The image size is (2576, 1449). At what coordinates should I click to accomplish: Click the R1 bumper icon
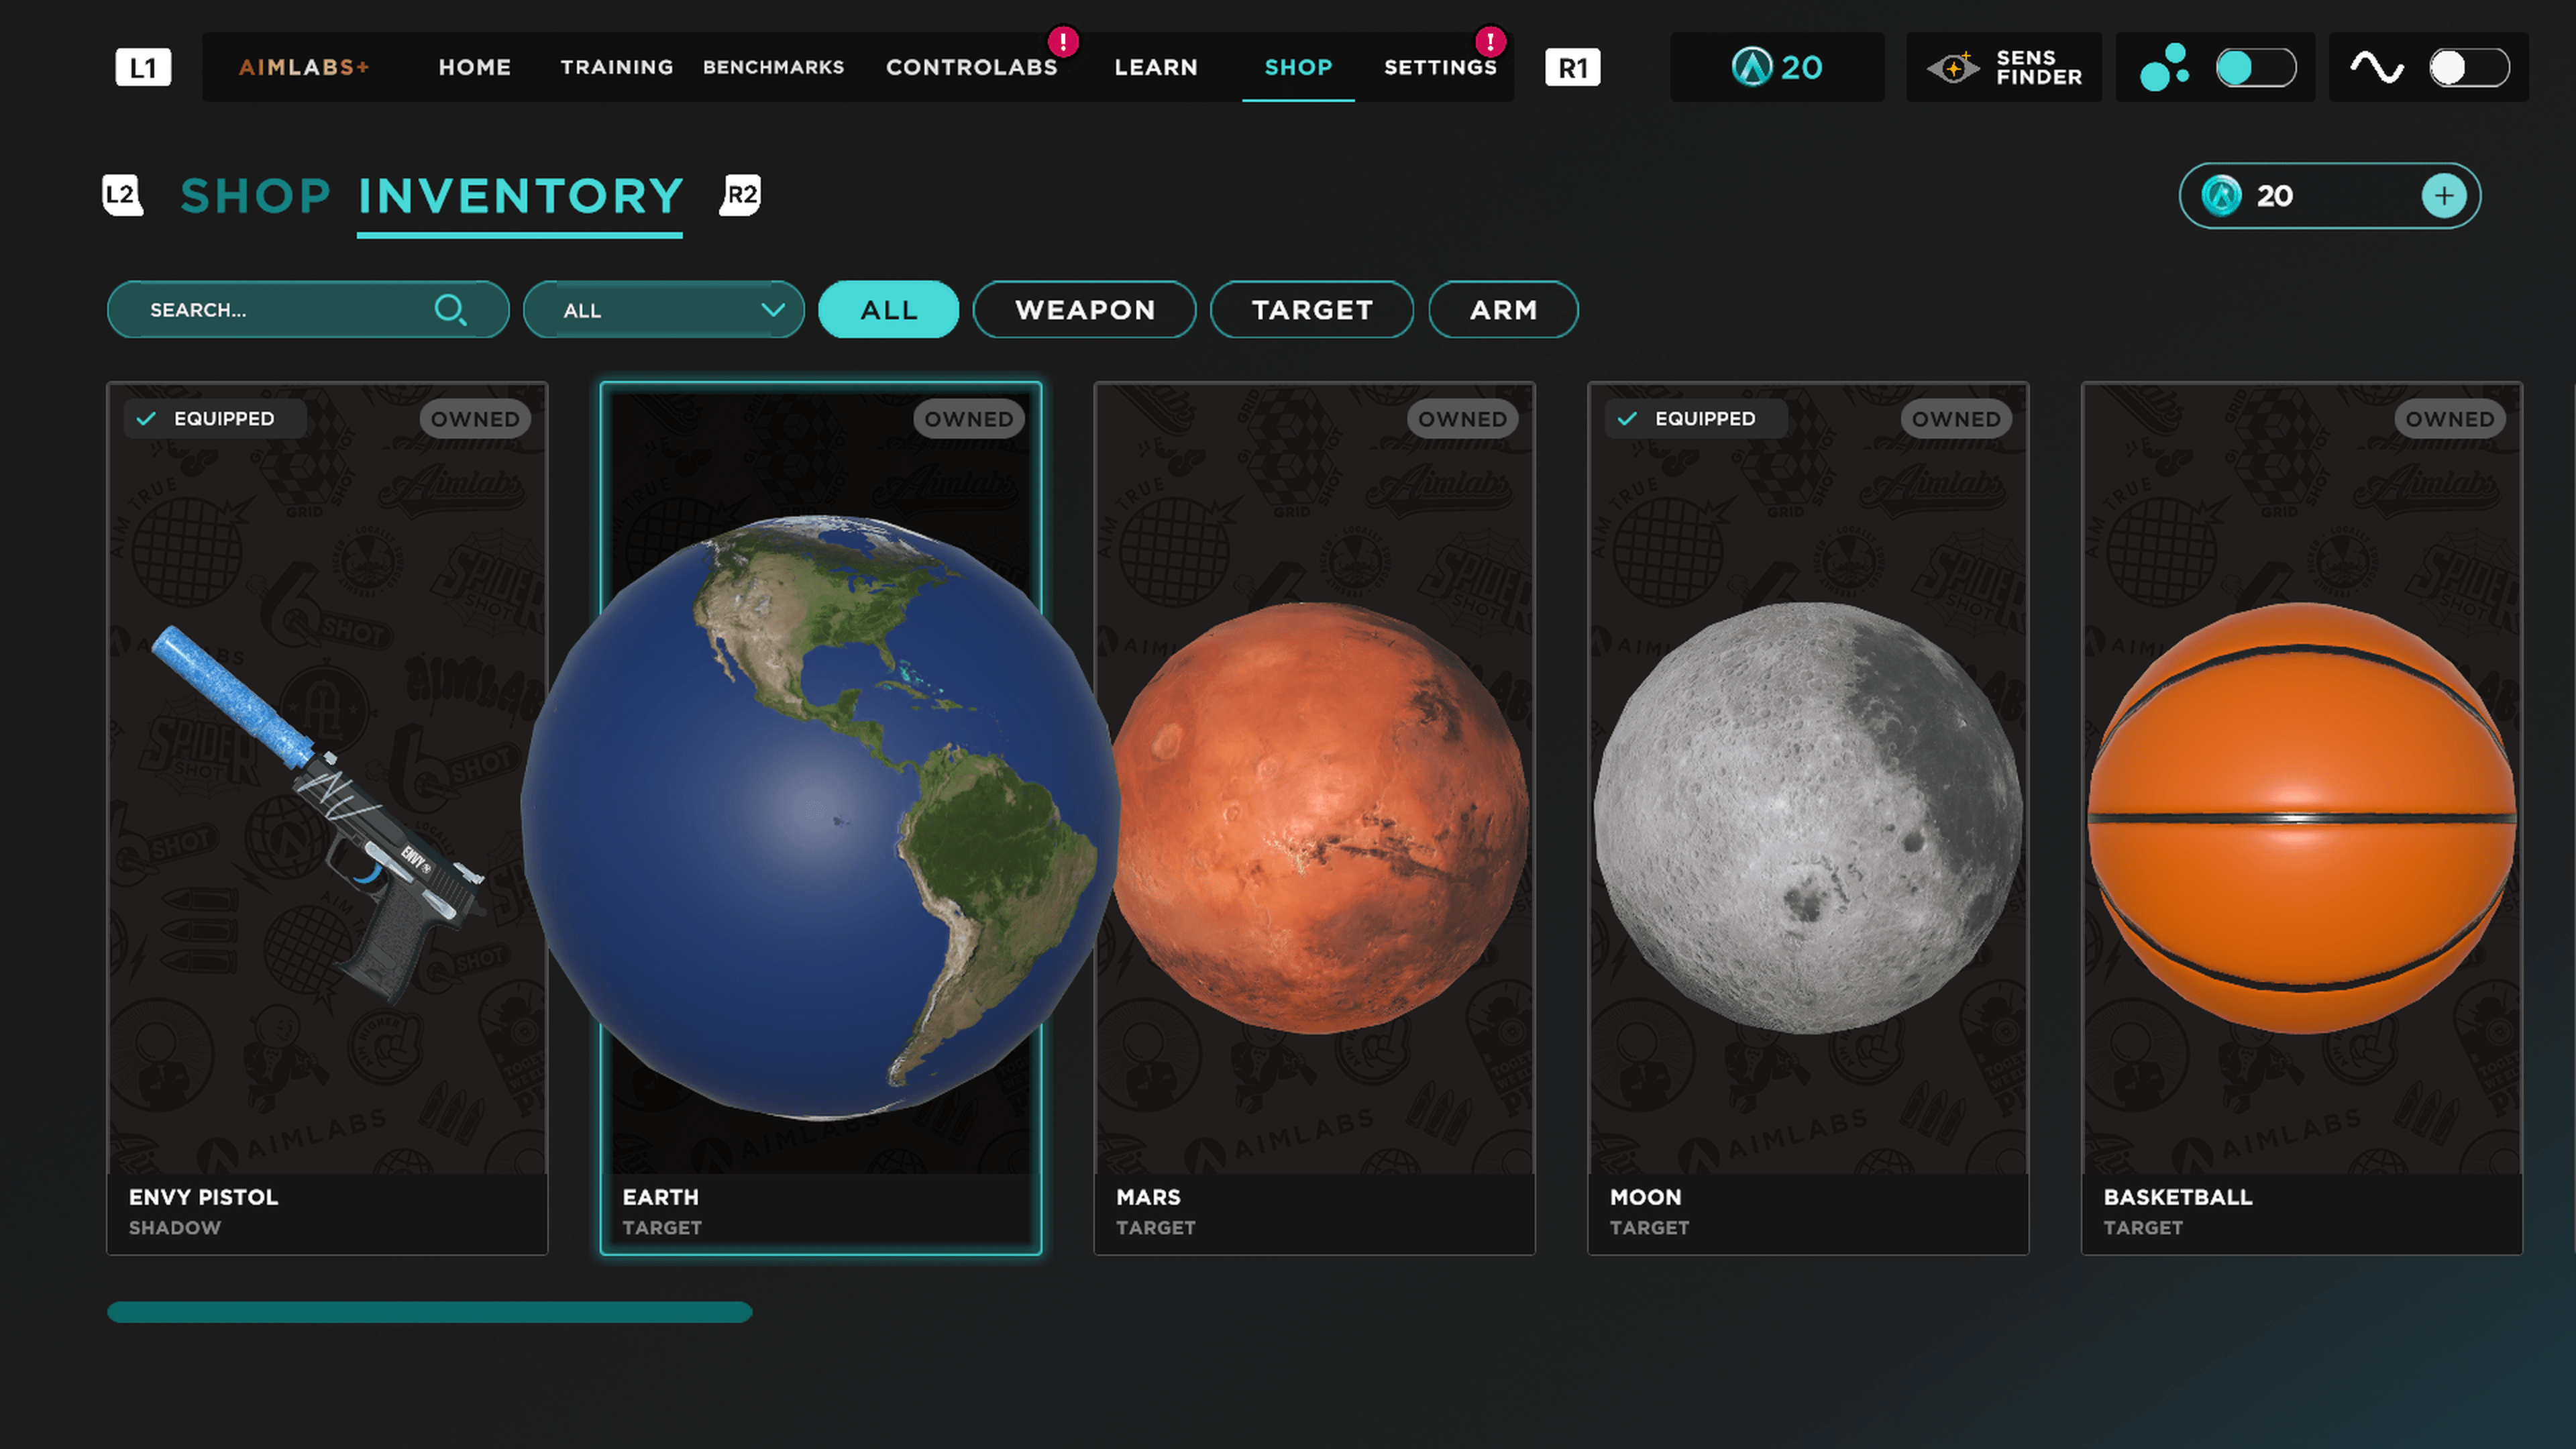(1572, 67)
